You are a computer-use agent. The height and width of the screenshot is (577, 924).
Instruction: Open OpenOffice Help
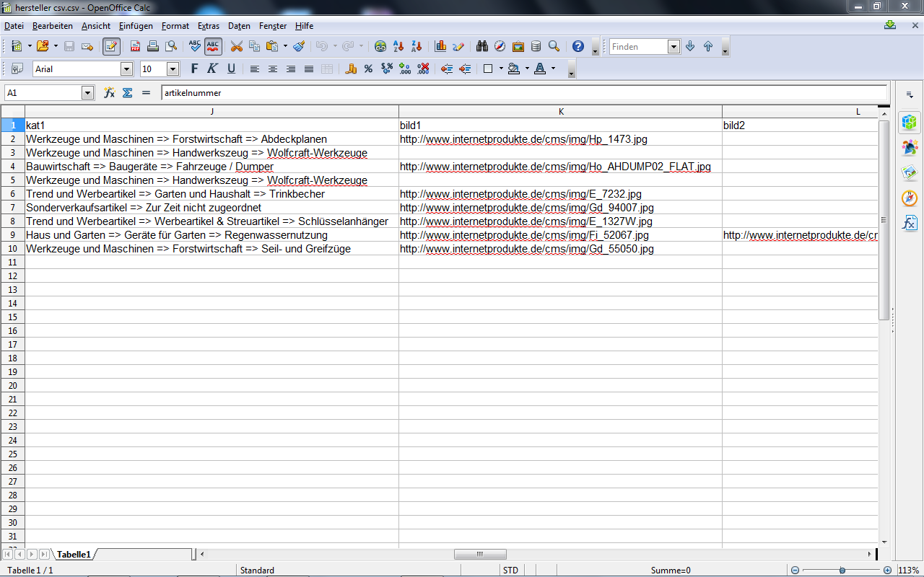pos(578,46)
